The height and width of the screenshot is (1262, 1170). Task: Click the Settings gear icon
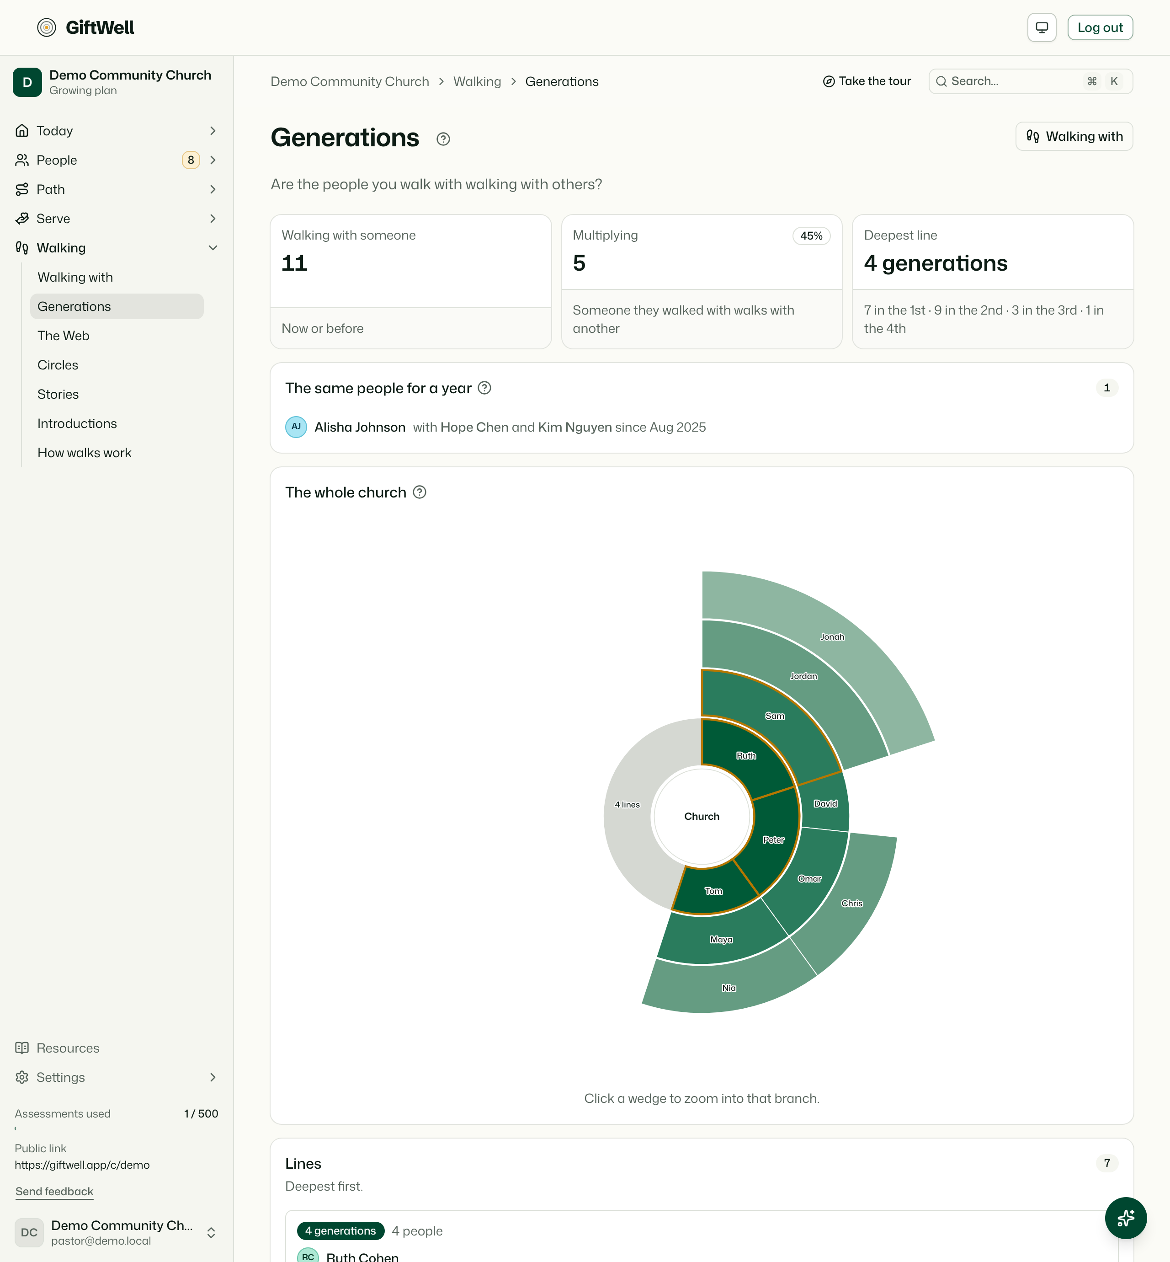tap(22, 1077)
